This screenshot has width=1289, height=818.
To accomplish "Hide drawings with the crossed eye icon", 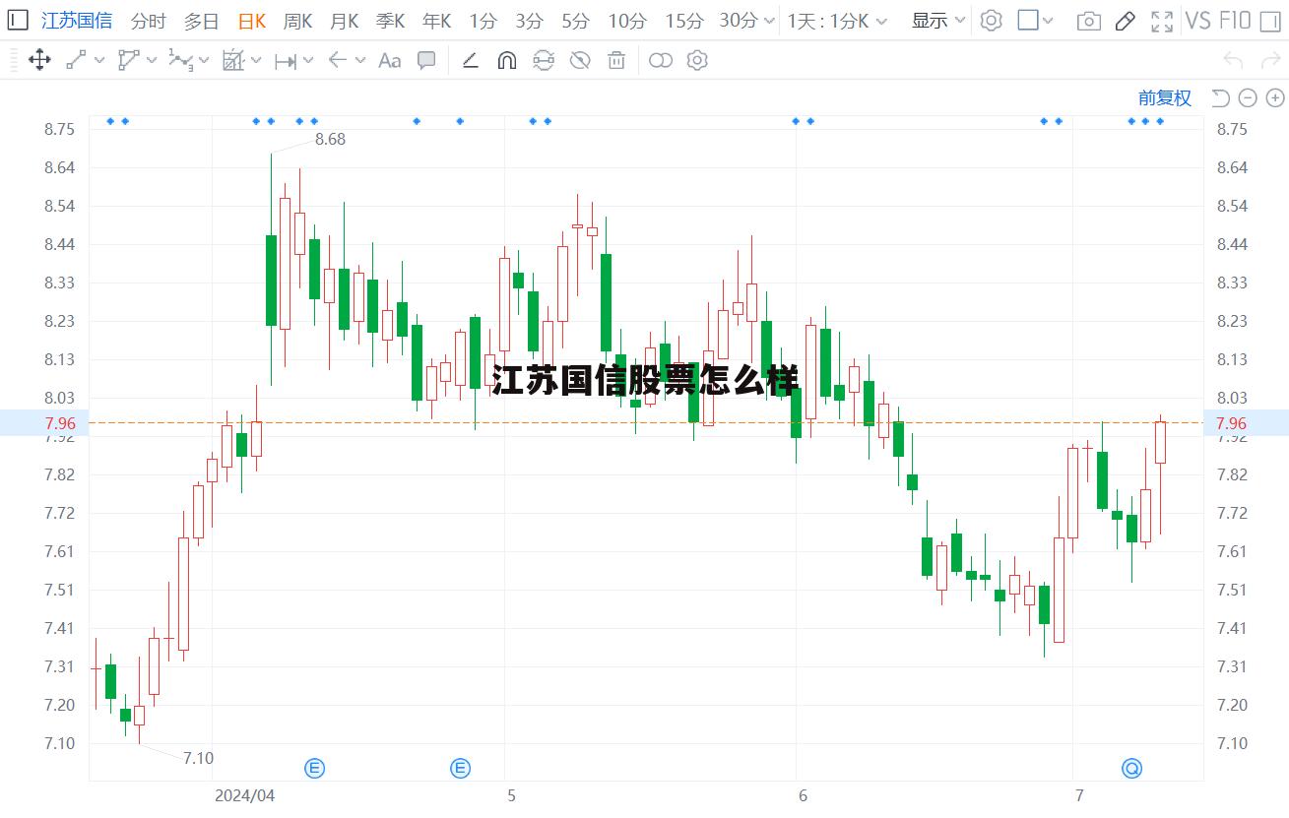I will coord(580,60).
